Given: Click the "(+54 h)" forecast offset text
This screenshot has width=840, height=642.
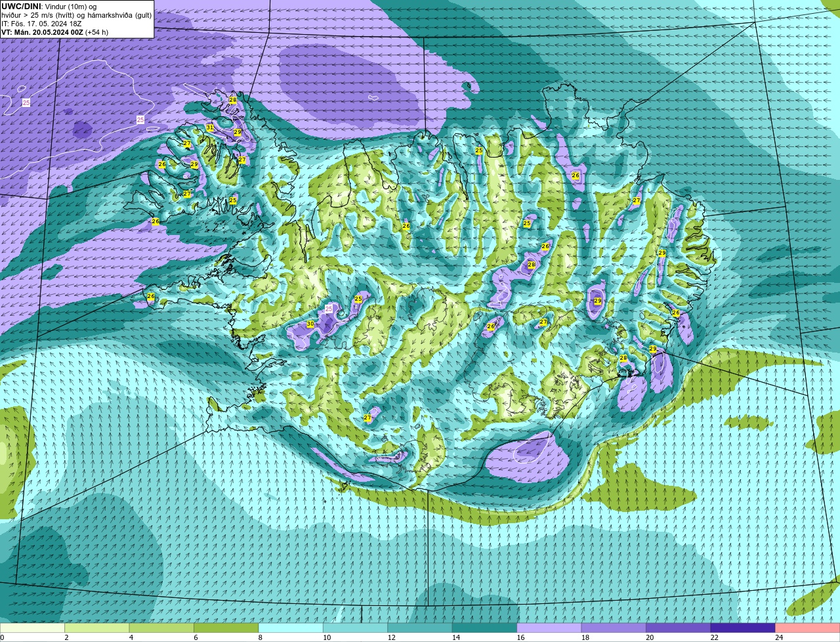Looking at the screenshot, I should (x=97, y=32).
